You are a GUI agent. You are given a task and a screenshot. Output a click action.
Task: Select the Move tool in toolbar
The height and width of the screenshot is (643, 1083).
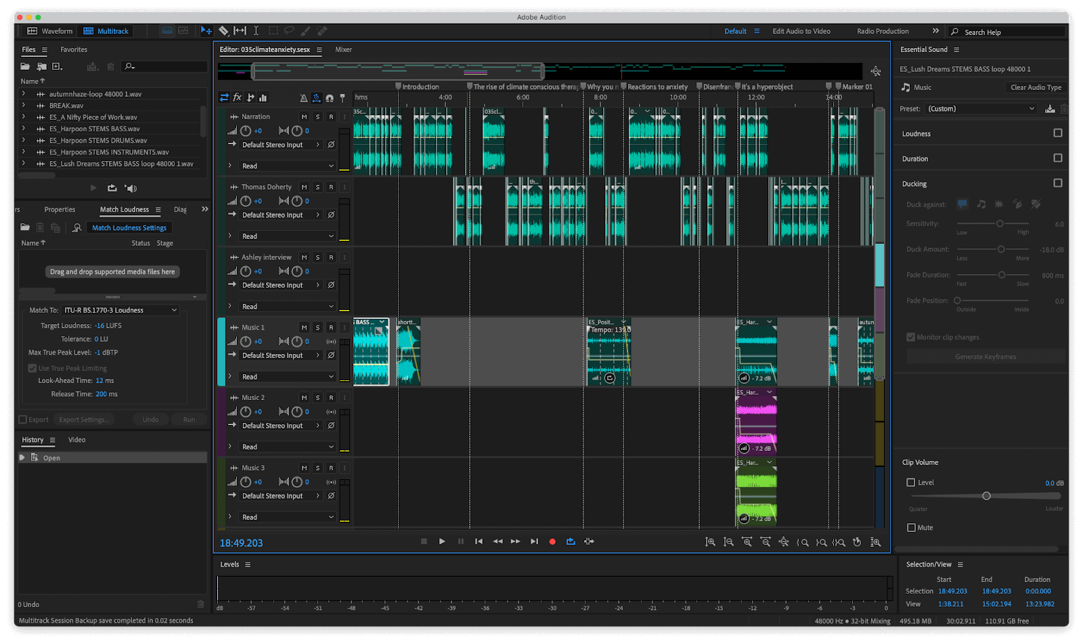(x=206, y=30)
